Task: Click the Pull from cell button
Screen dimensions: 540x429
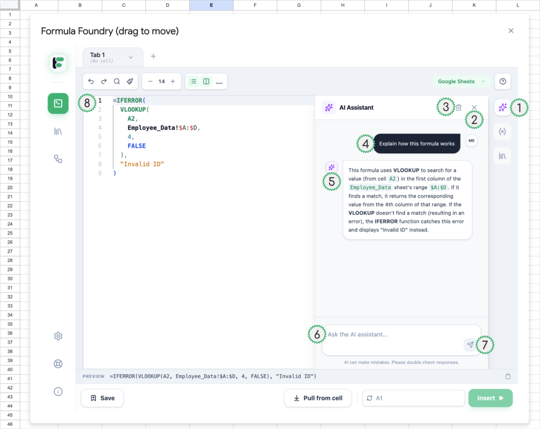Action: [x=317, y=398]
